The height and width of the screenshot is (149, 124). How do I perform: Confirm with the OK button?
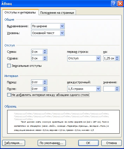[88, 143]
